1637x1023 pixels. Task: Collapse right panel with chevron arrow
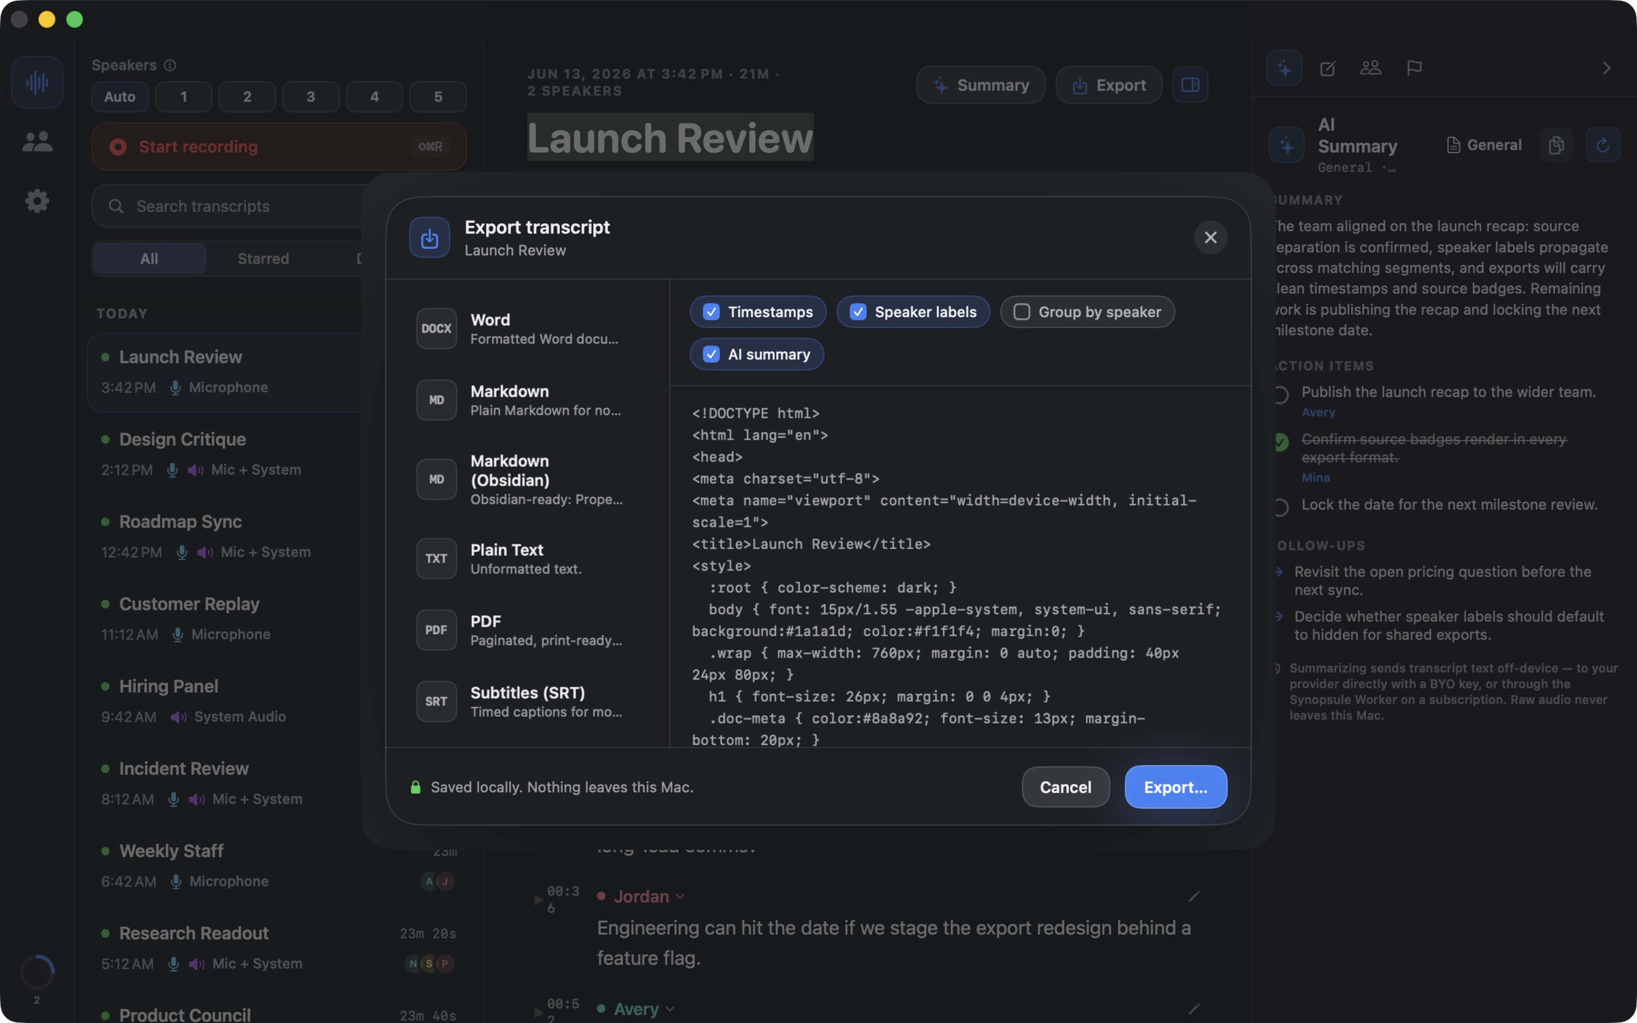1606,68
